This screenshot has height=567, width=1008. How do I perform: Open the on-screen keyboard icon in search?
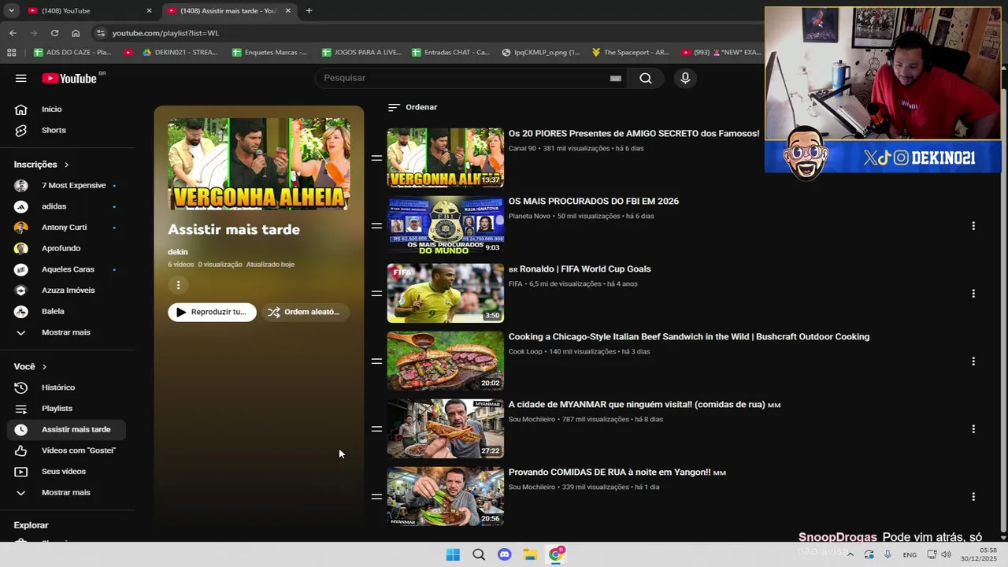pyautogui.click(x=616, y=78)
